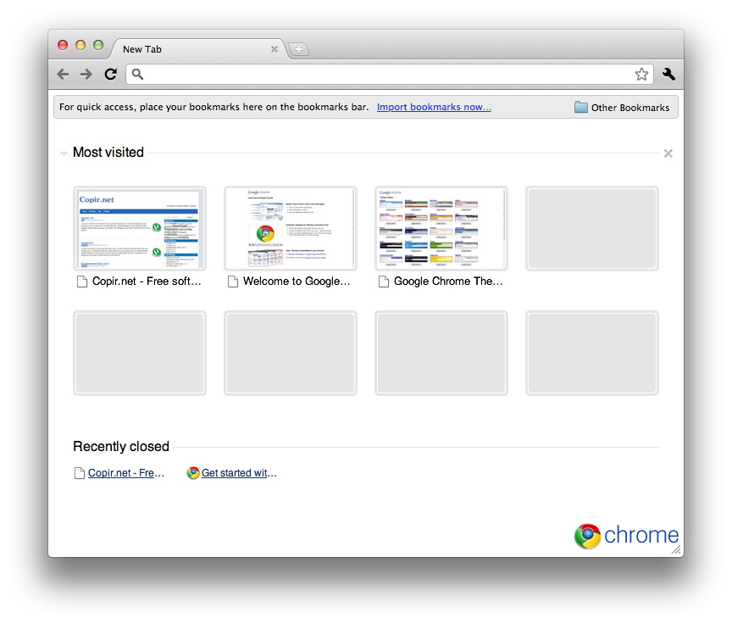
Task: Reopen recently closed Copir.net link
Action: click(x=125, y=473)
